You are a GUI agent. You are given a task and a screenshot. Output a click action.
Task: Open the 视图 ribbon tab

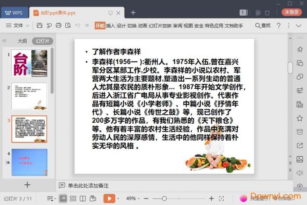[x=188, y=26]
